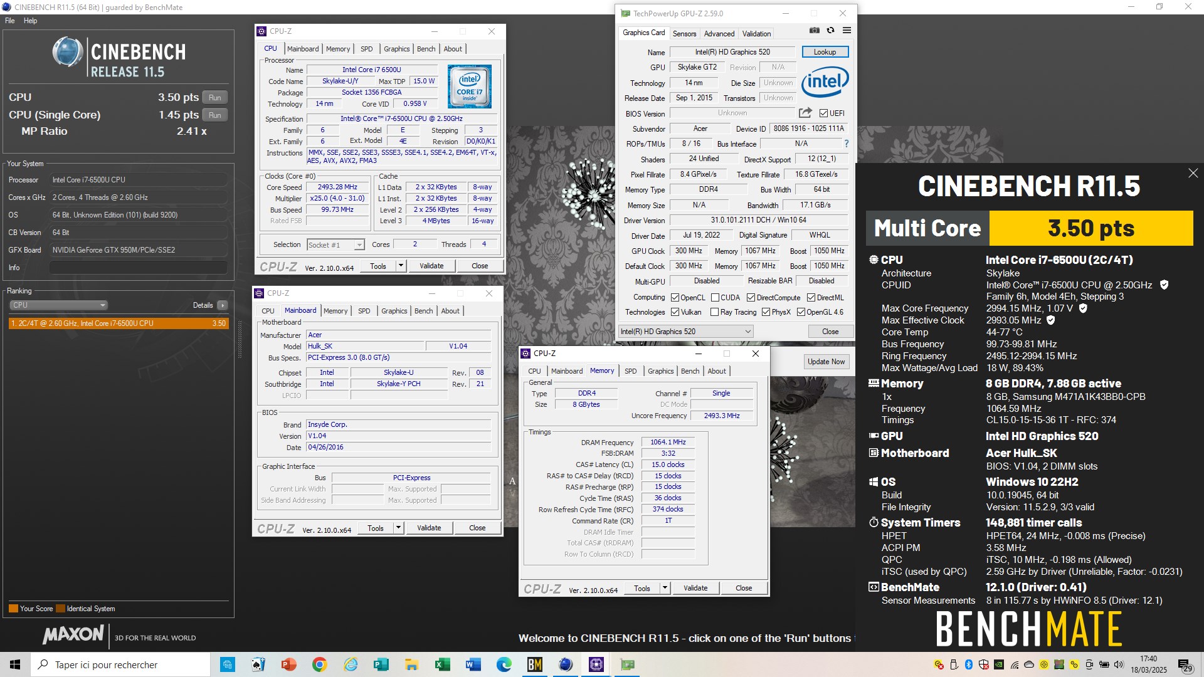Click the volume speaker tray icon
Viewport: 1204px width, 677px height.
(x=1119, y=664)
